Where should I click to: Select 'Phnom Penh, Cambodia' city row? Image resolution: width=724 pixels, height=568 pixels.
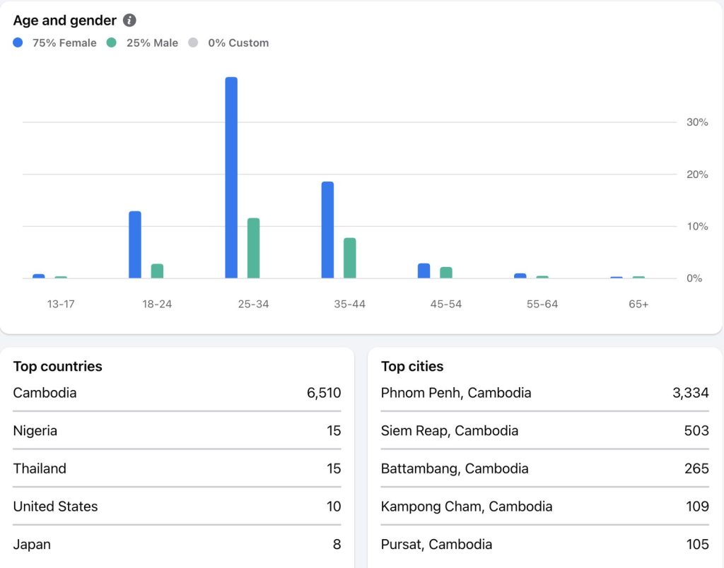click(545, 393)
